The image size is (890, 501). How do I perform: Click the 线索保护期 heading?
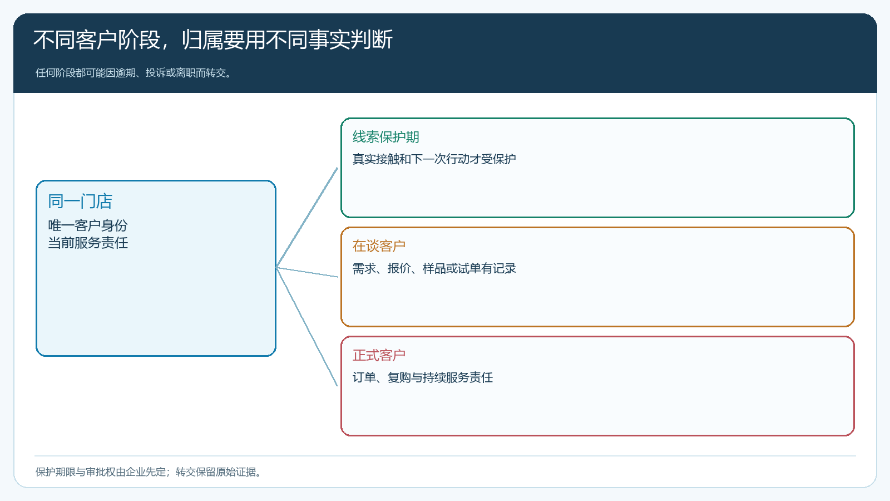pyautogui.click(x=385, y=137)
